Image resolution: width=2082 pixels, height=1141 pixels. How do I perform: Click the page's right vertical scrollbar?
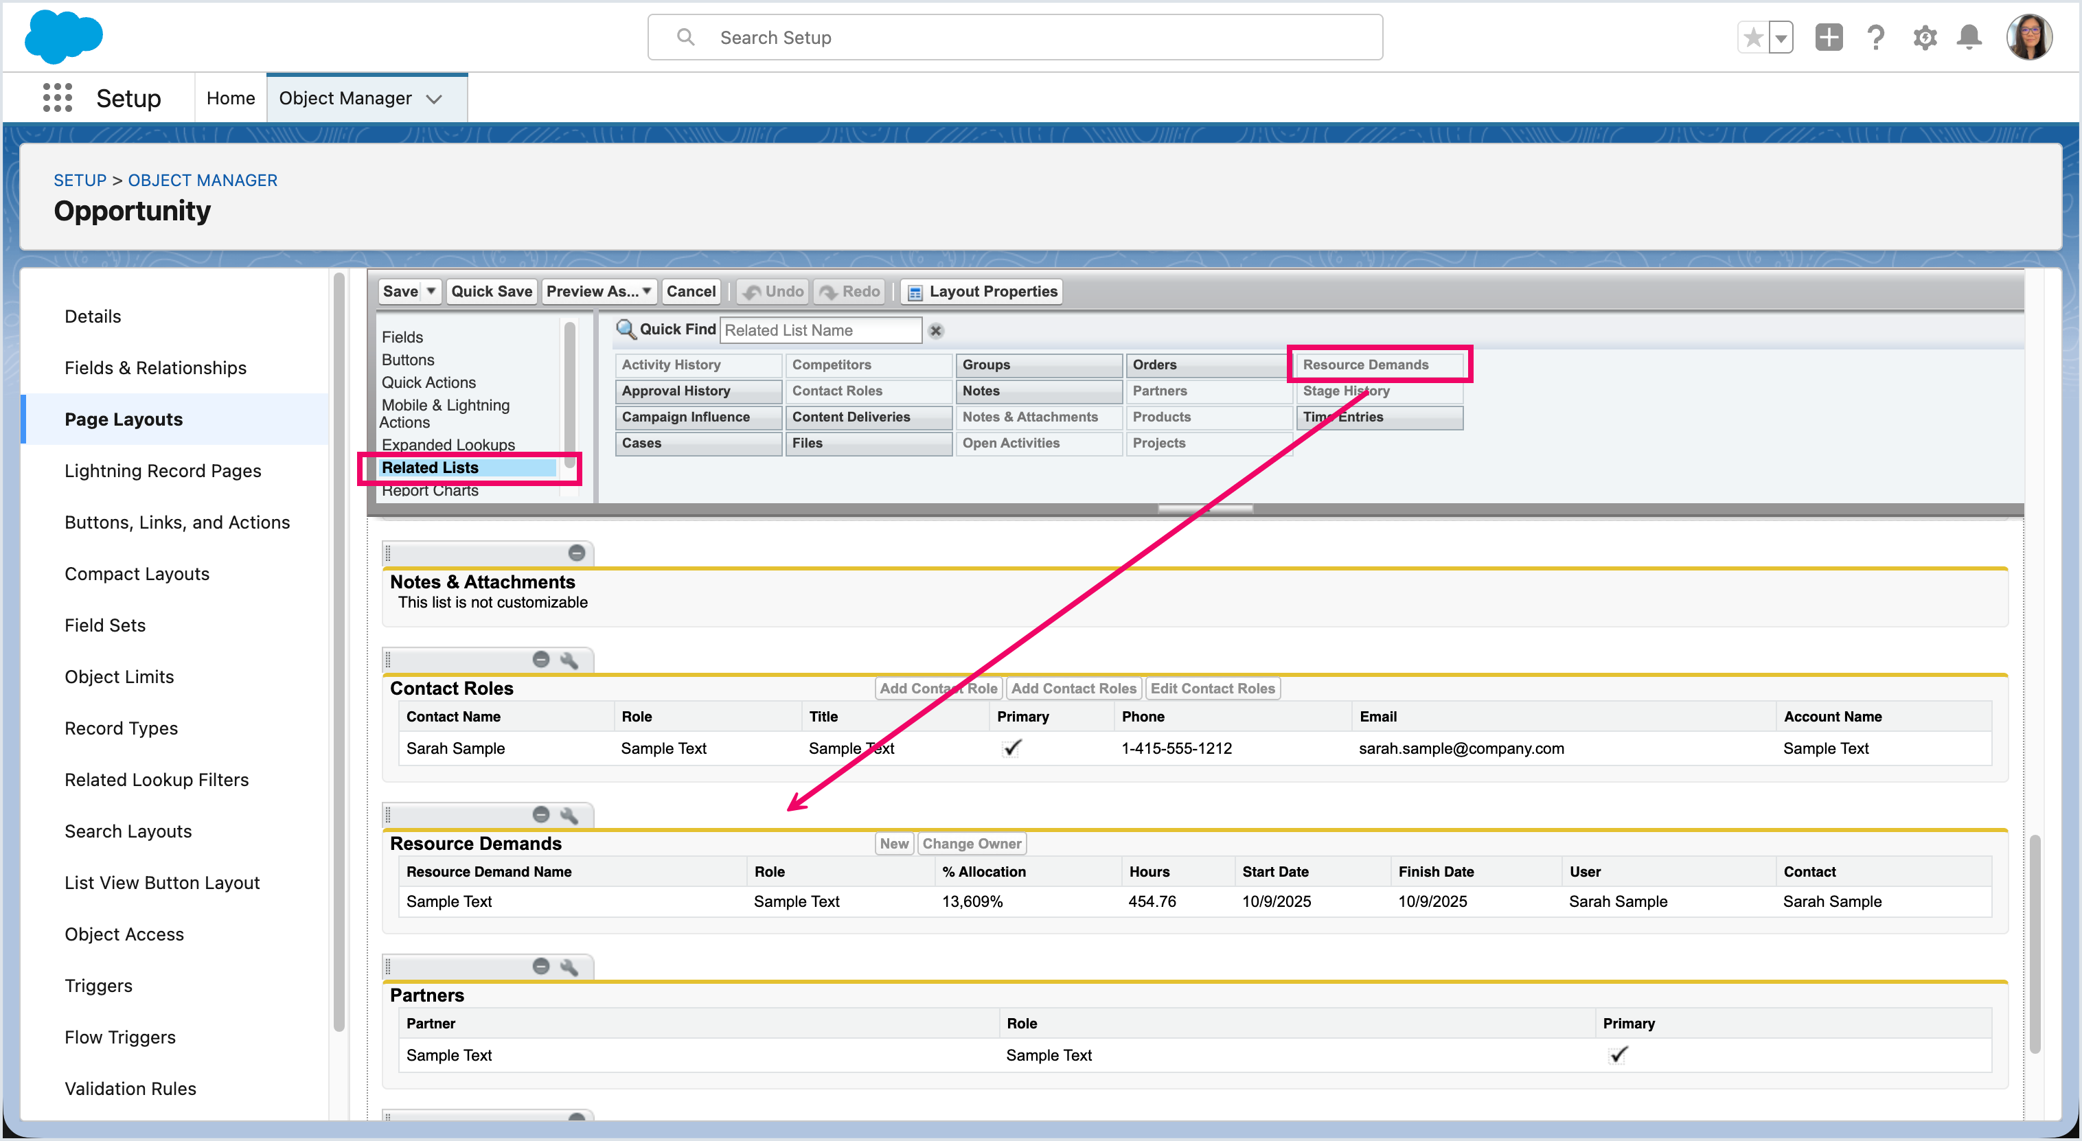pyautogui.click(x=2035, y=944)
